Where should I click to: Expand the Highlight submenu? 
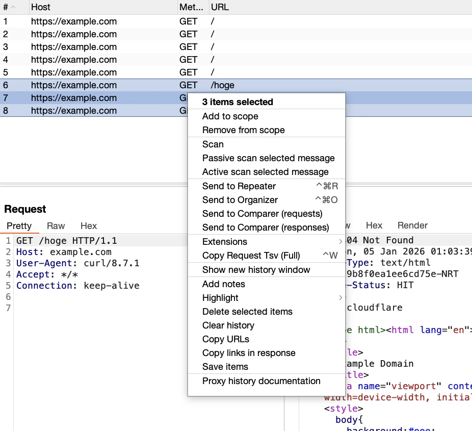click(267, 298)
